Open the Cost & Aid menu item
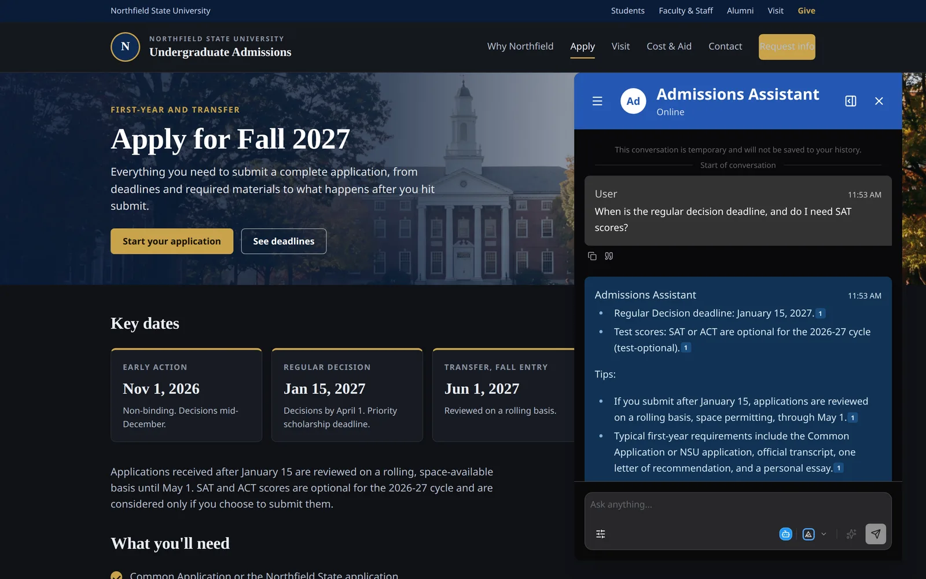The image size is (926, 579). (x=669, y=46)
